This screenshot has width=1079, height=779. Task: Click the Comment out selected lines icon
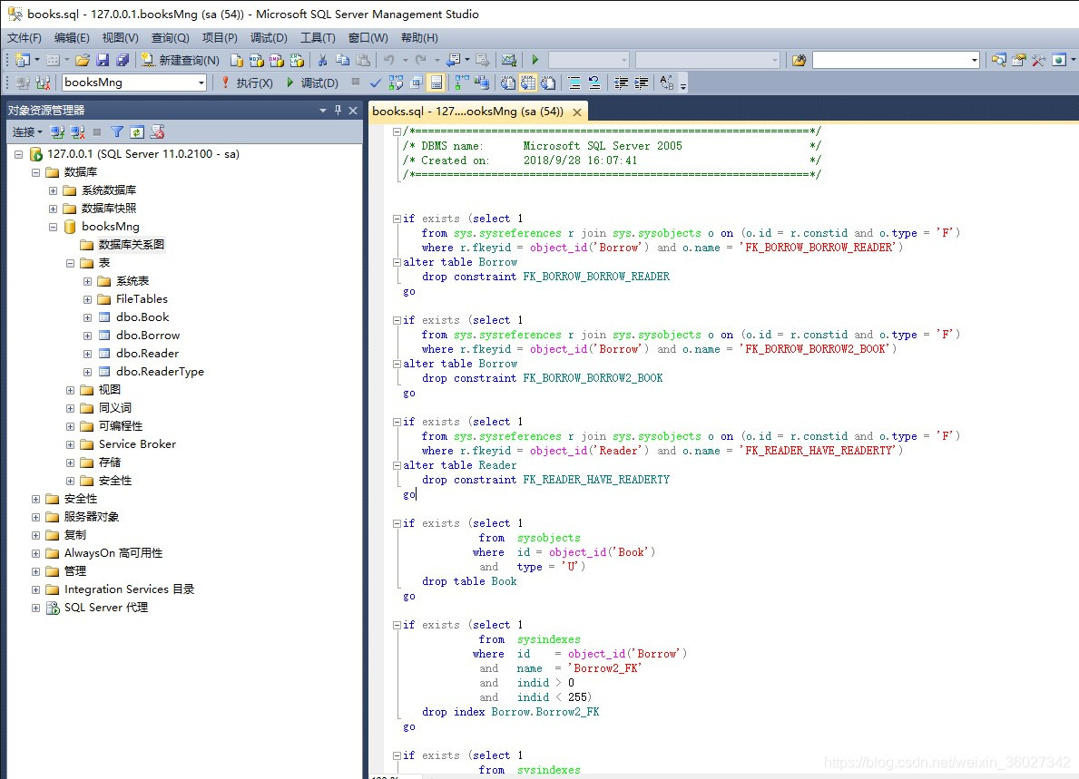[x=574, y=83]
